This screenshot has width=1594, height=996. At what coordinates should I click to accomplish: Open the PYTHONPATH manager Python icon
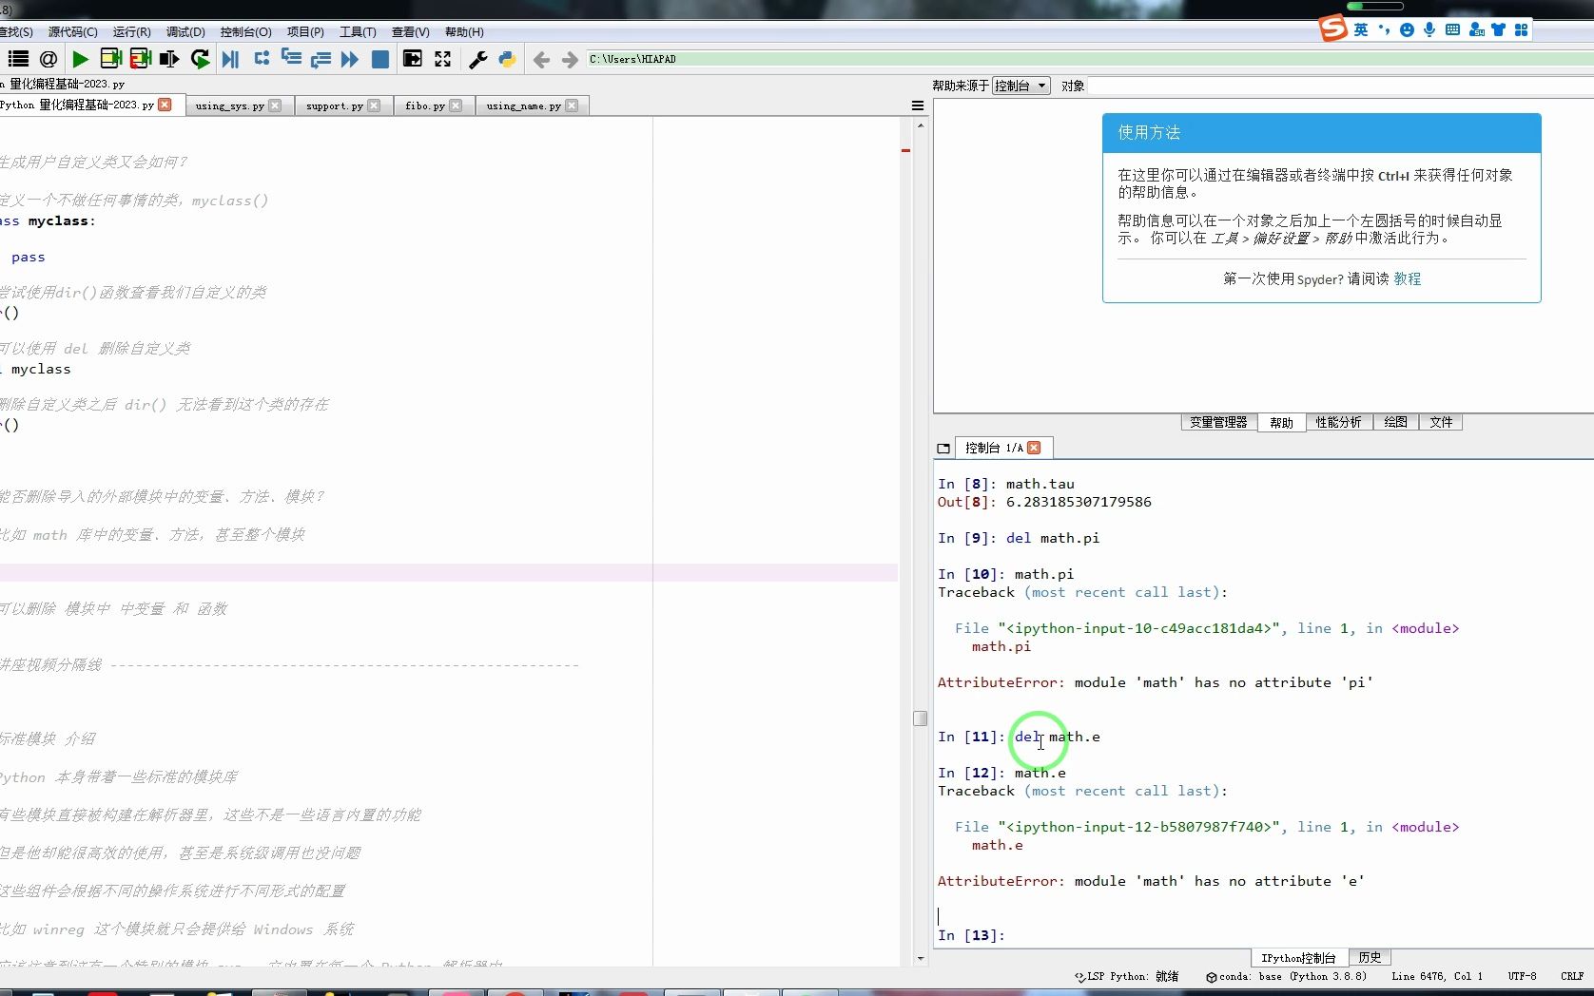[x=507, y=59]
